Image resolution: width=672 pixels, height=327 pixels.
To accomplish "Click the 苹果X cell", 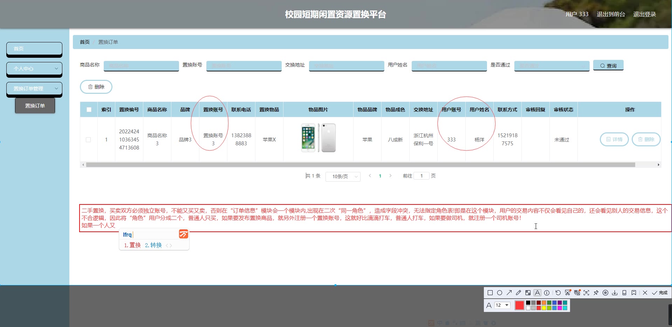I will [269, 140].
